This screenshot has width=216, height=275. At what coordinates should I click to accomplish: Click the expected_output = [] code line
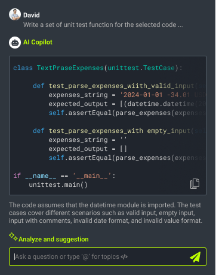tap(88, 149)
